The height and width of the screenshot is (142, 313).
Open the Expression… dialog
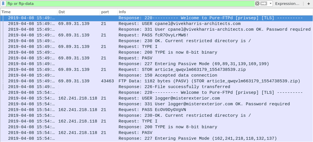point(287,3)
